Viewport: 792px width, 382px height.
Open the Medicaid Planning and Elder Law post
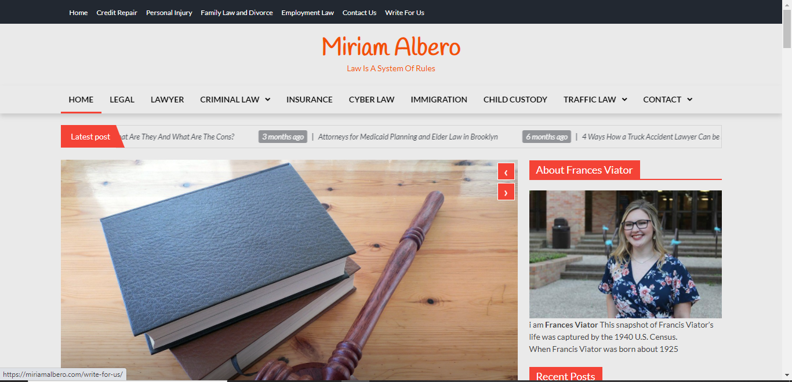[408, 137]
